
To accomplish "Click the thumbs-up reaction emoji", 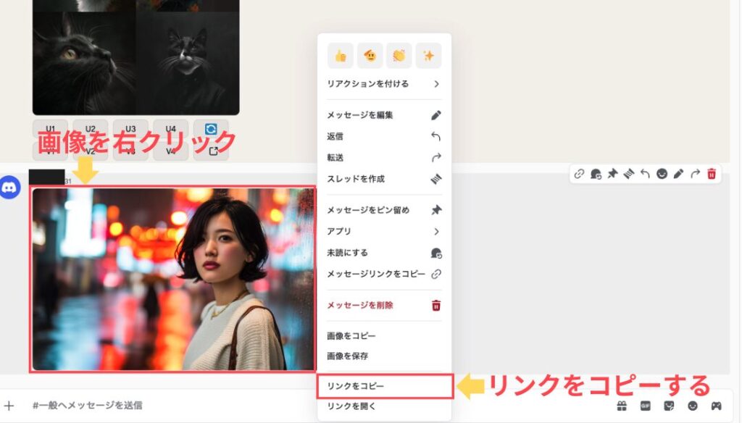I will (x=341, y=56).
